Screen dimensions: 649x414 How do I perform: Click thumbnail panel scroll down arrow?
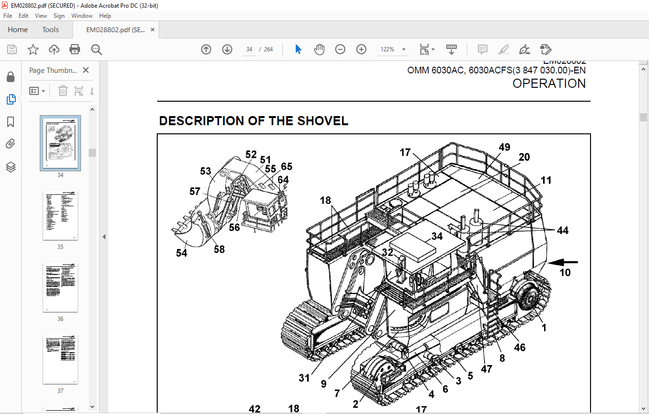93,408
